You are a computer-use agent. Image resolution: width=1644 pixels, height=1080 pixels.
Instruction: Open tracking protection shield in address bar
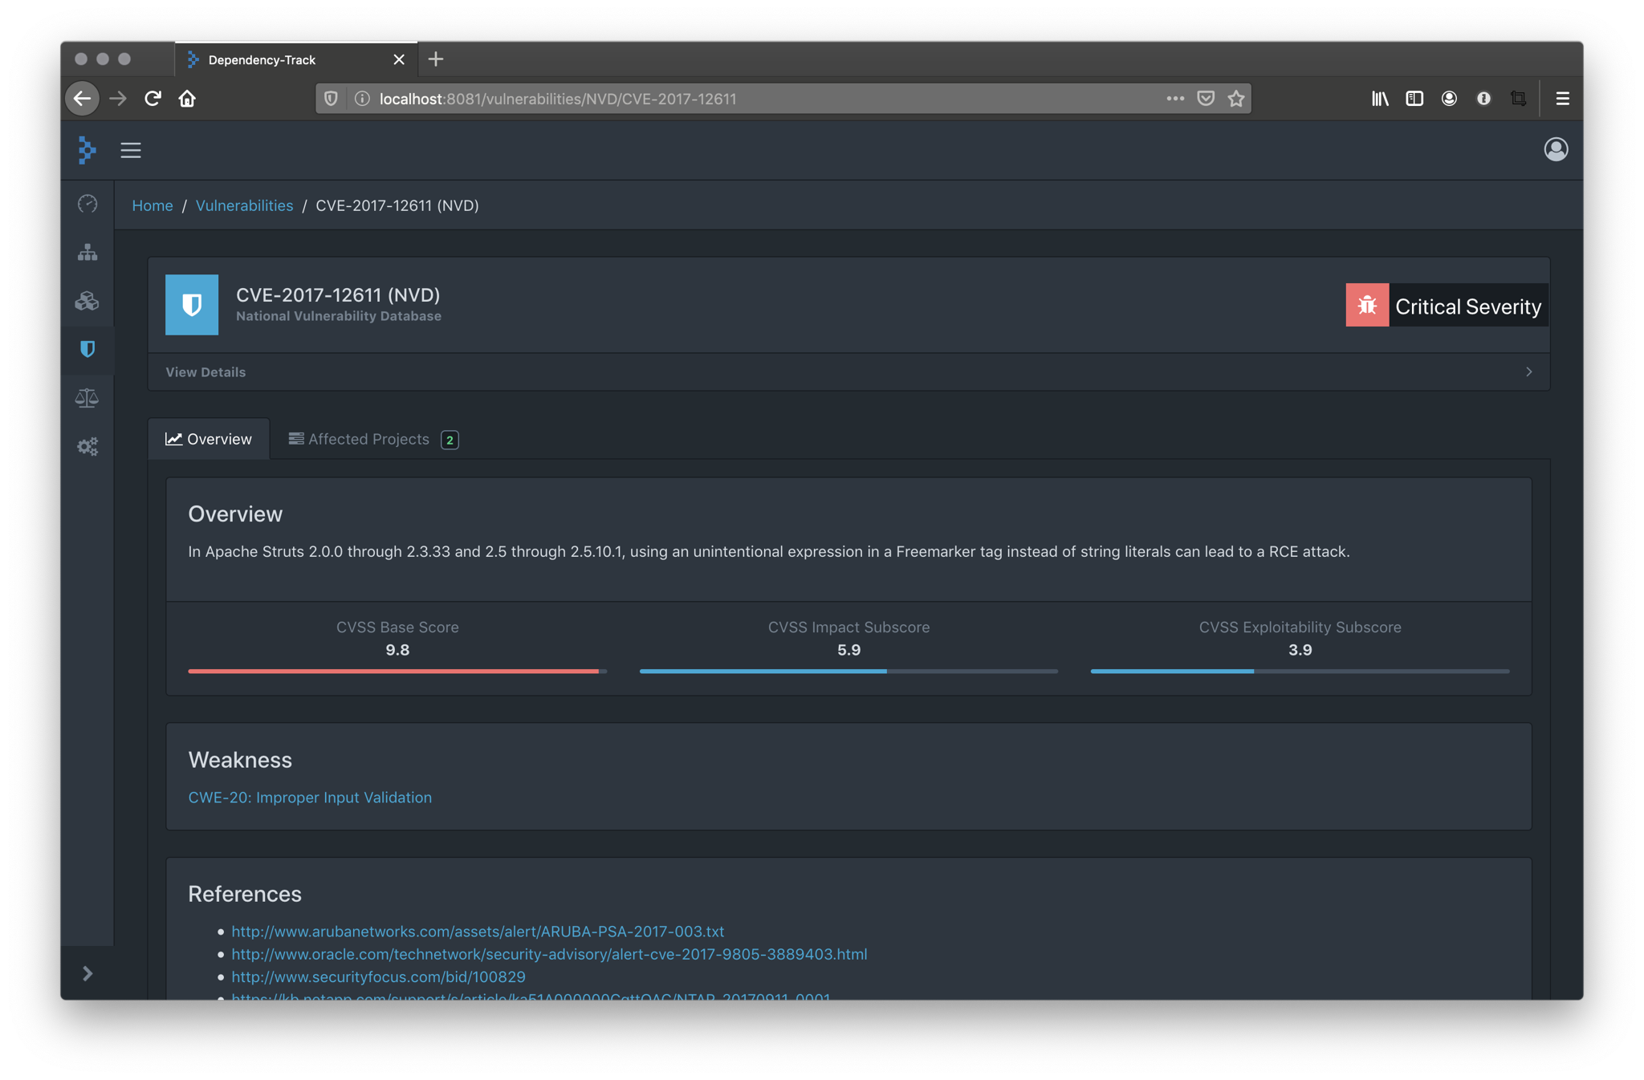[x=331, y=99]
